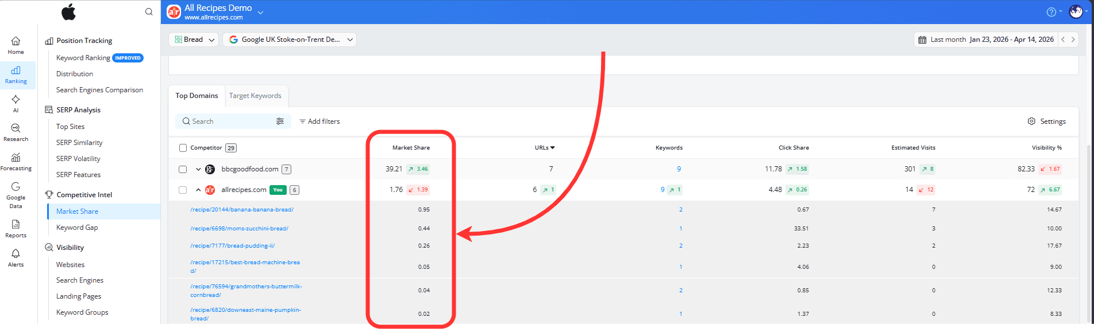
Task: Open the bread-pudding-ii URL link
Action: click(x=232, y=246)
